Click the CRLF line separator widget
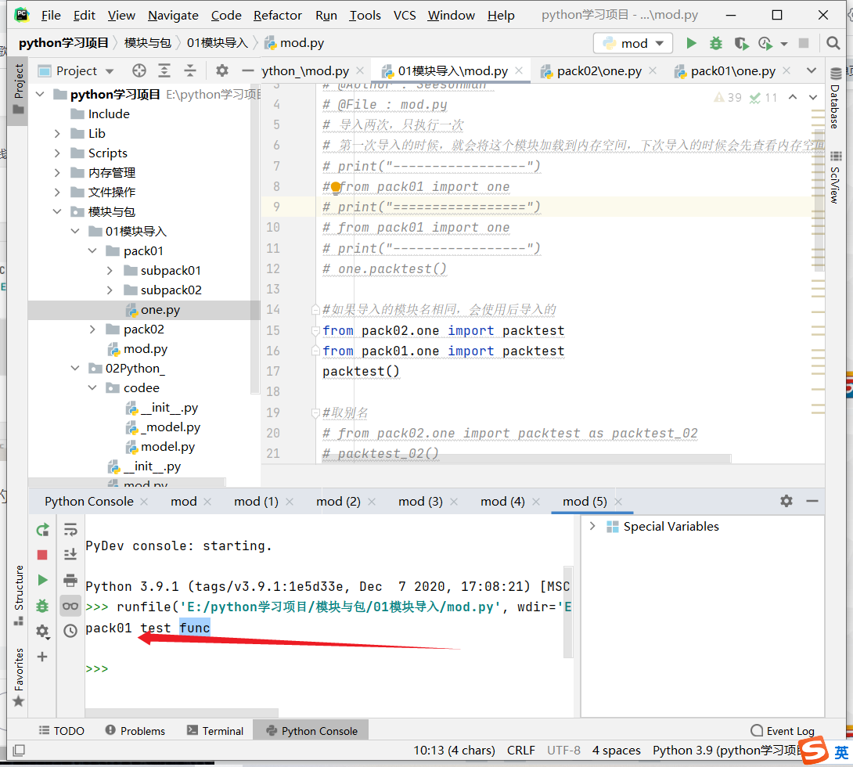853x767 pixels. click(520, 750)
